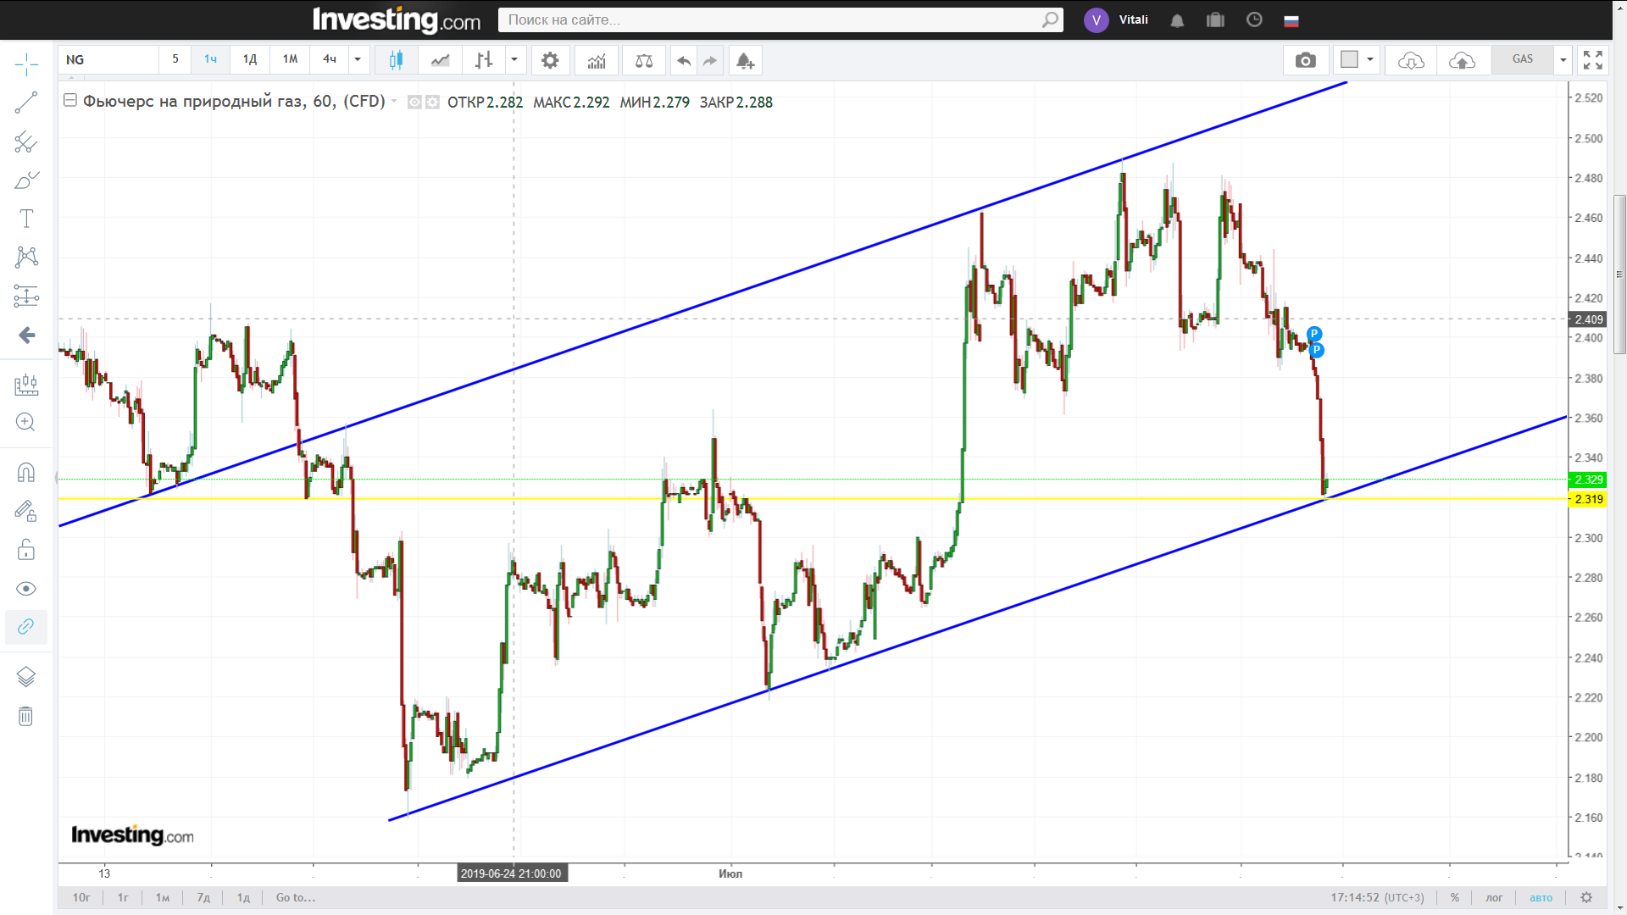Screen dimensions: 1627x915
Task: Expand the time interval dropdown arrow
Action: [x=358, y=59]
